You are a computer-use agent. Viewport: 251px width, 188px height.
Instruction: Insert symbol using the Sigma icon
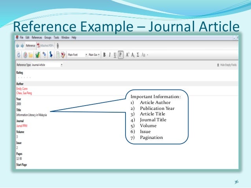click(x=138, y=55)
